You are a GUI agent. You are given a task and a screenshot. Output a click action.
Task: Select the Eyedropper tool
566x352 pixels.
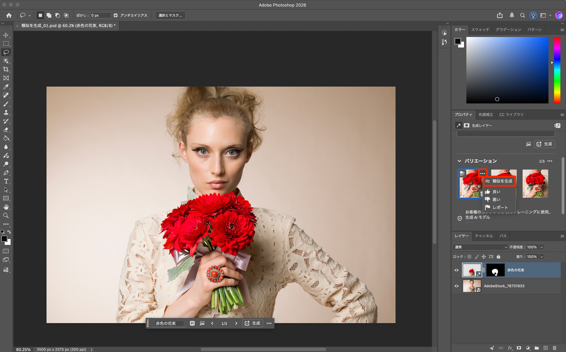pos(6,87)
